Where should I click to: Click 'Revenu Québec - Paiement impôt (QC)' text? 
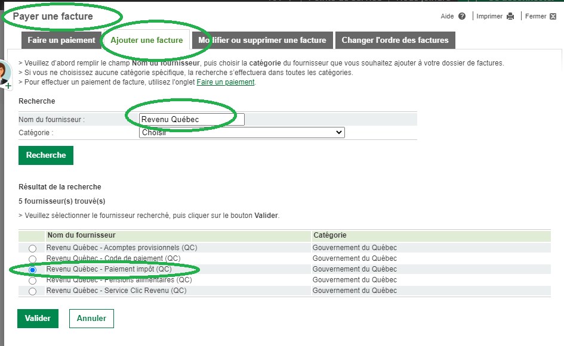109,269
